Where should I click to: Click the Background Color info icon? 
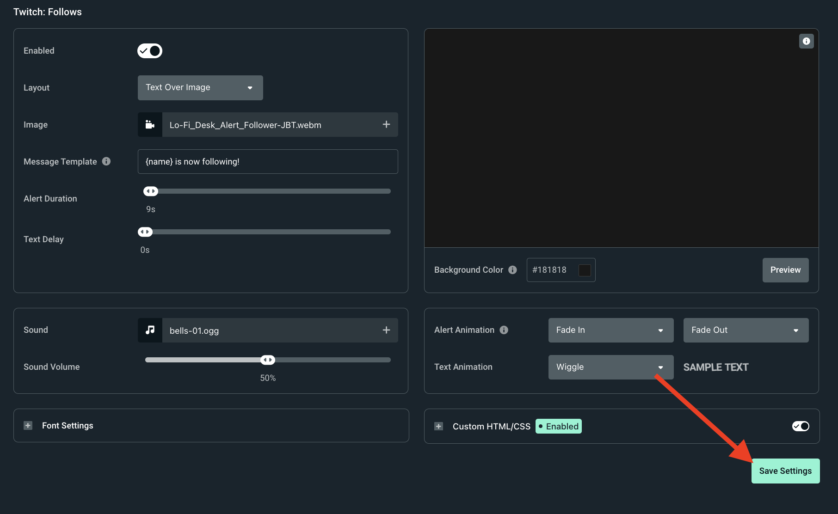pos(512,270)
